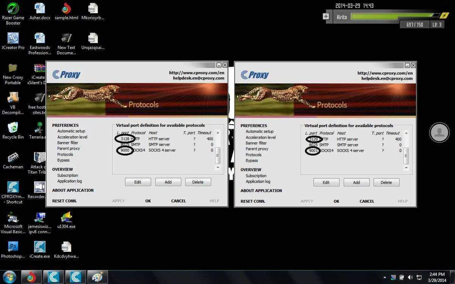Open Banner filter in the left CProxy window

pos(68,143)
